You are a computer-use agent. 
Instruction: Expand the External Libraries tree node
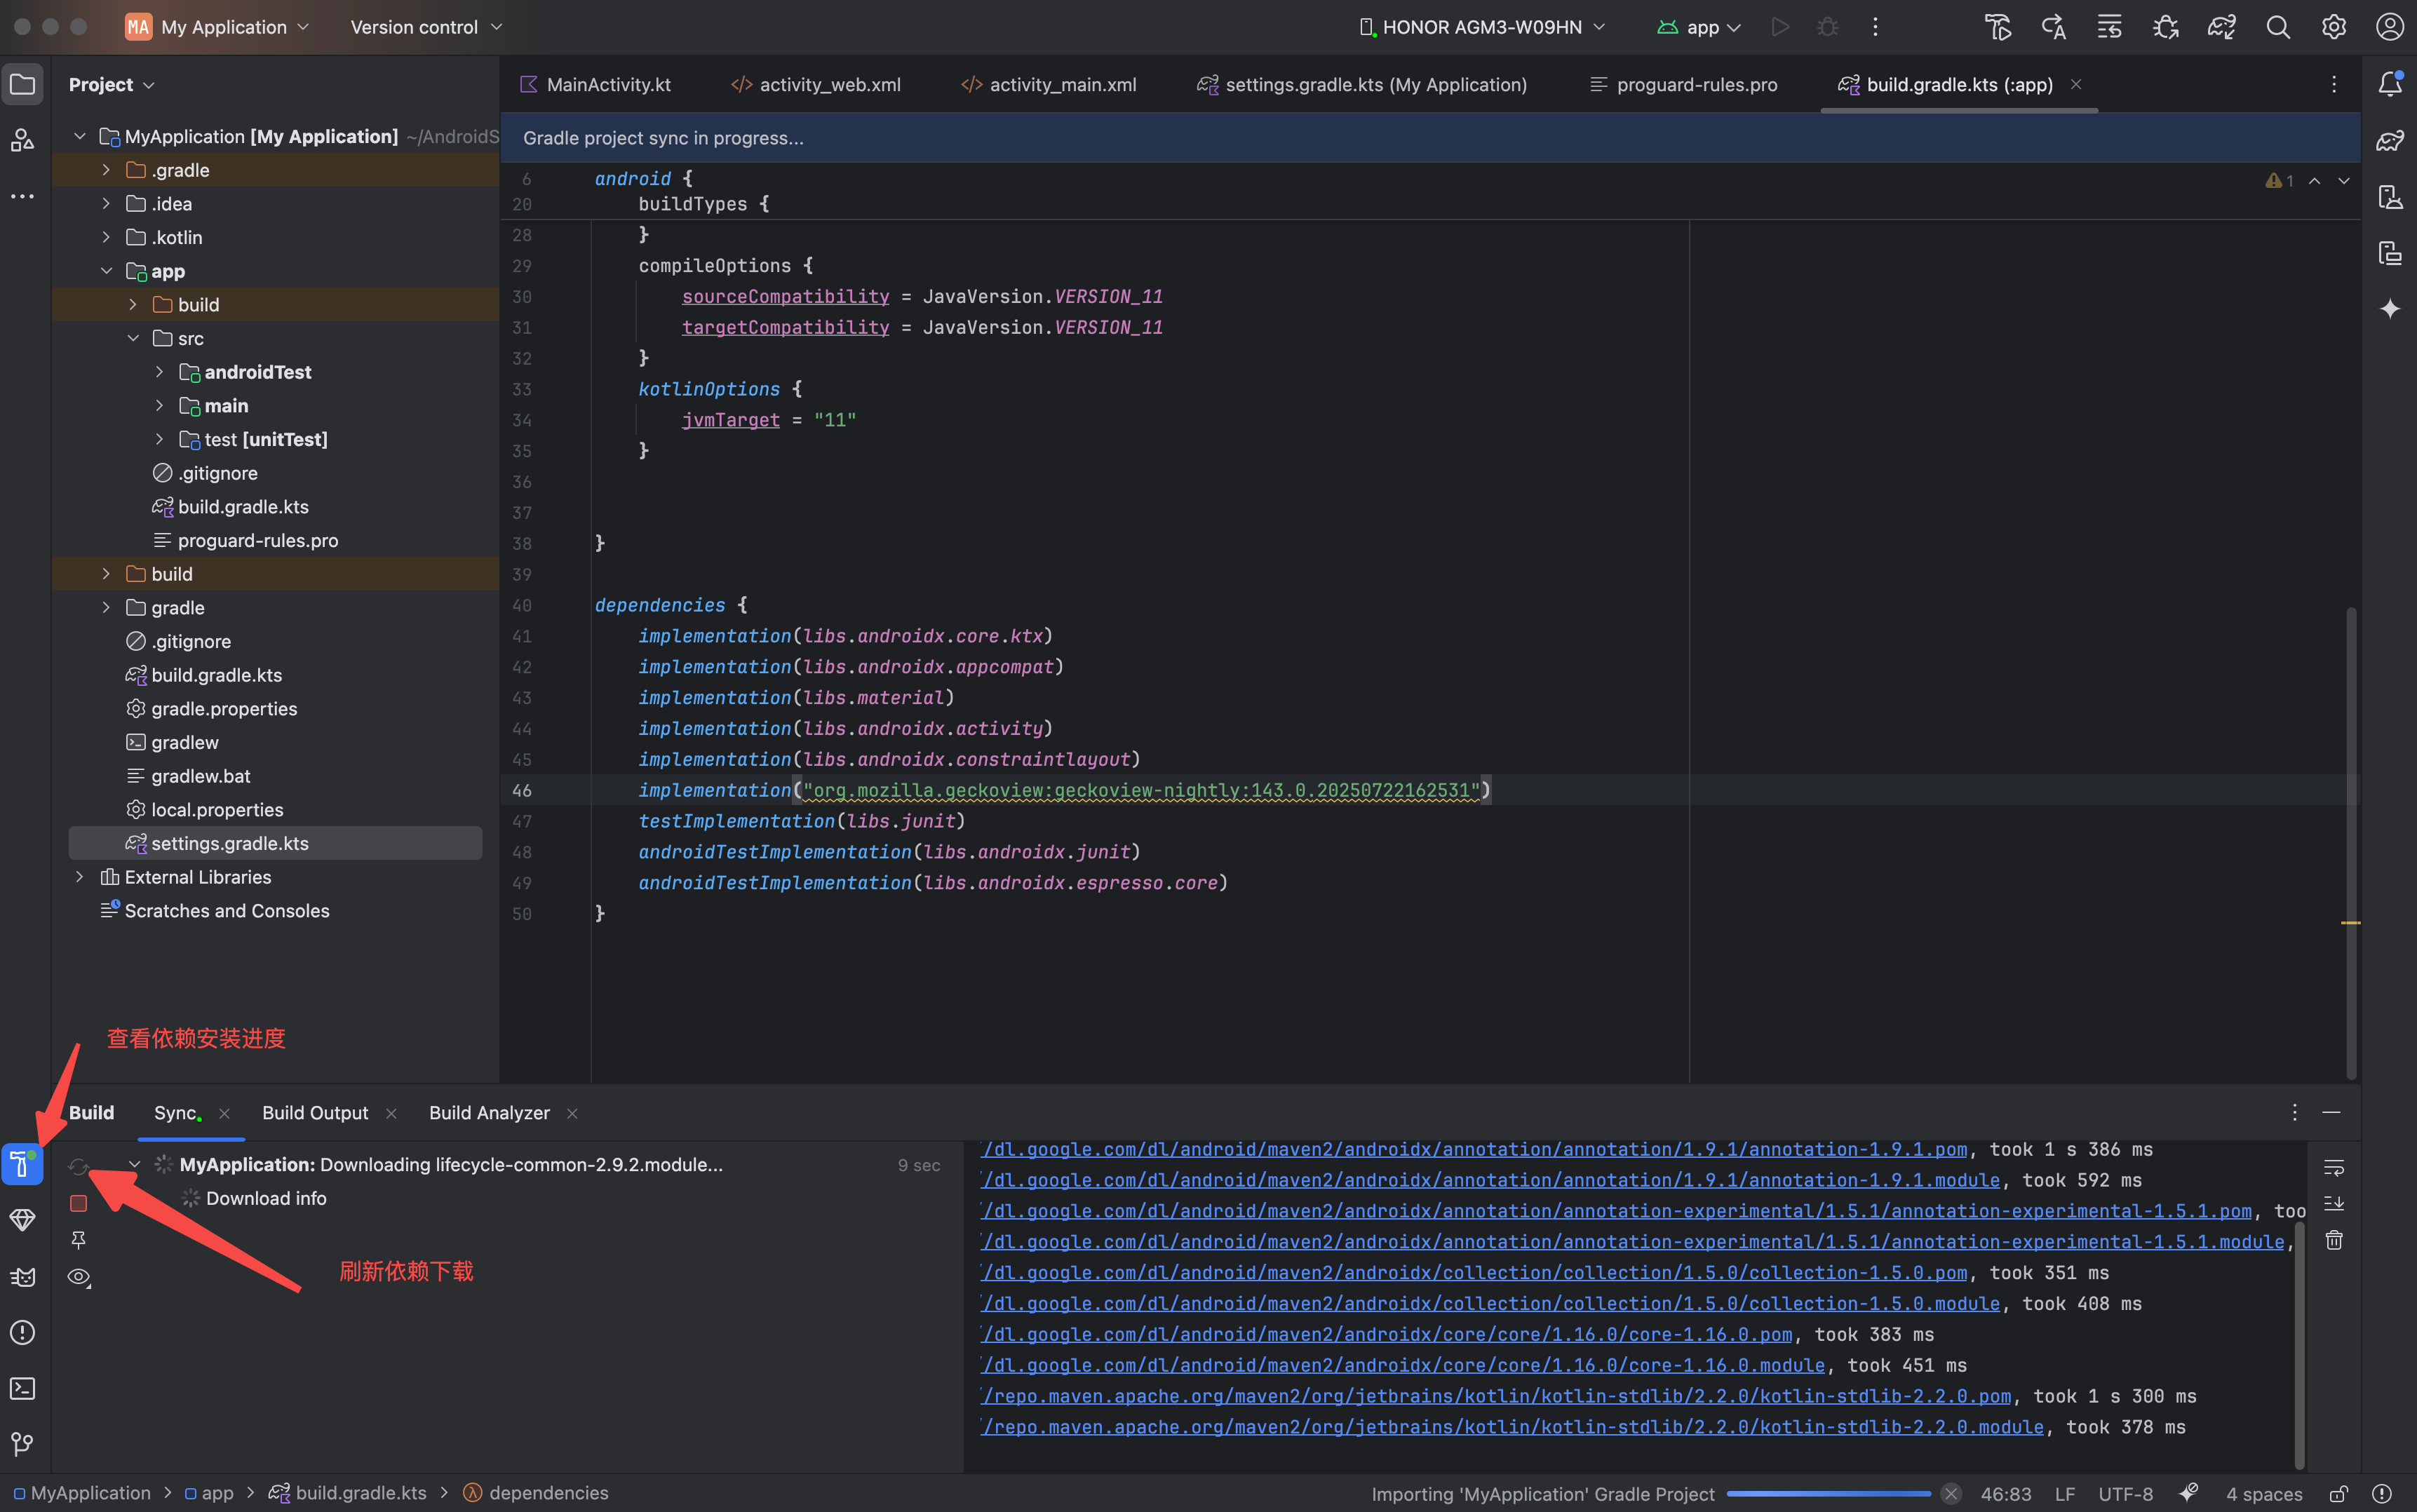coord(80,877)
